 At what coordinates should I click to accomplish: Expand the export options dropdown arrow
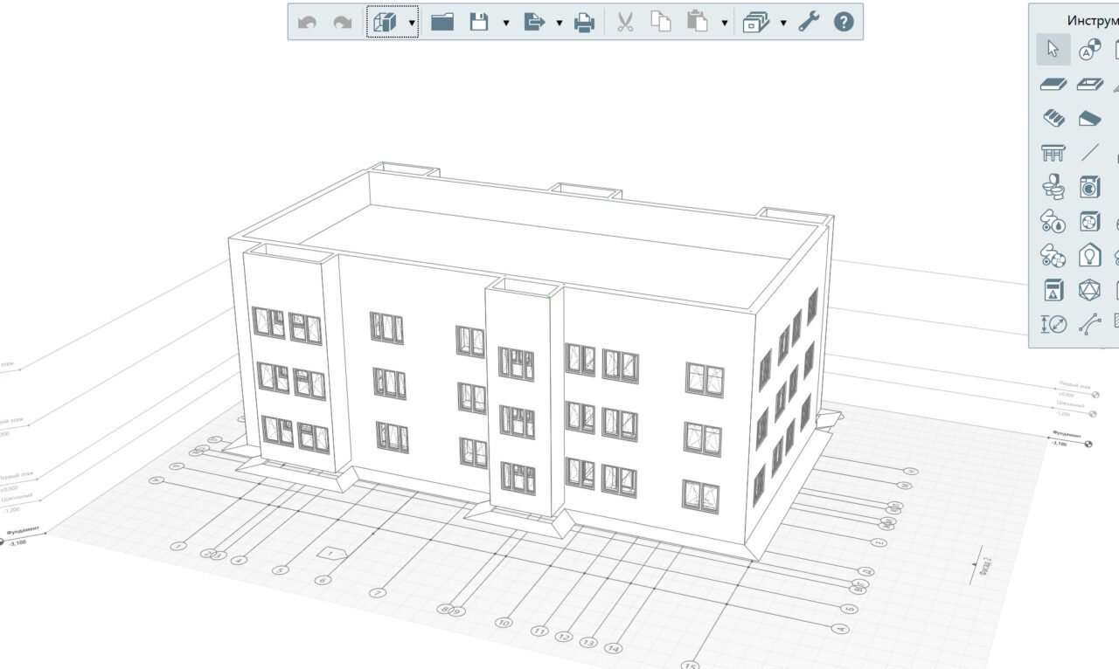(x=559, y=23)
